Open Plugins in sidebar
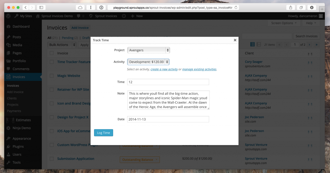330x173 pixels. point(18,147)
